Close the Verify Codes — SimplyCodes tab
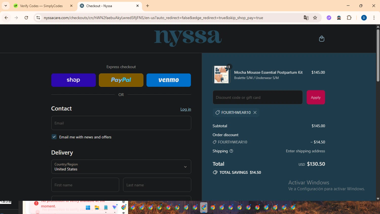This screenshot has height=214, width=380. pos(71,6)
